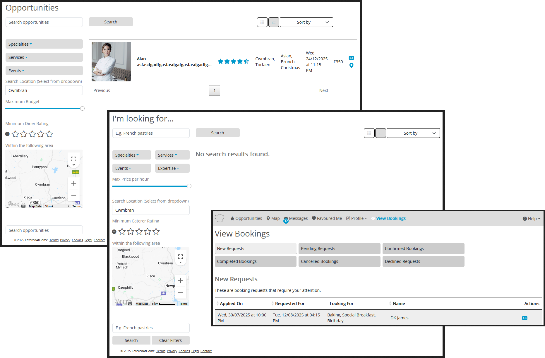Open the Sort by dropdown in Opportunities panel
The image size is (545, 358).
coord(306,22)
